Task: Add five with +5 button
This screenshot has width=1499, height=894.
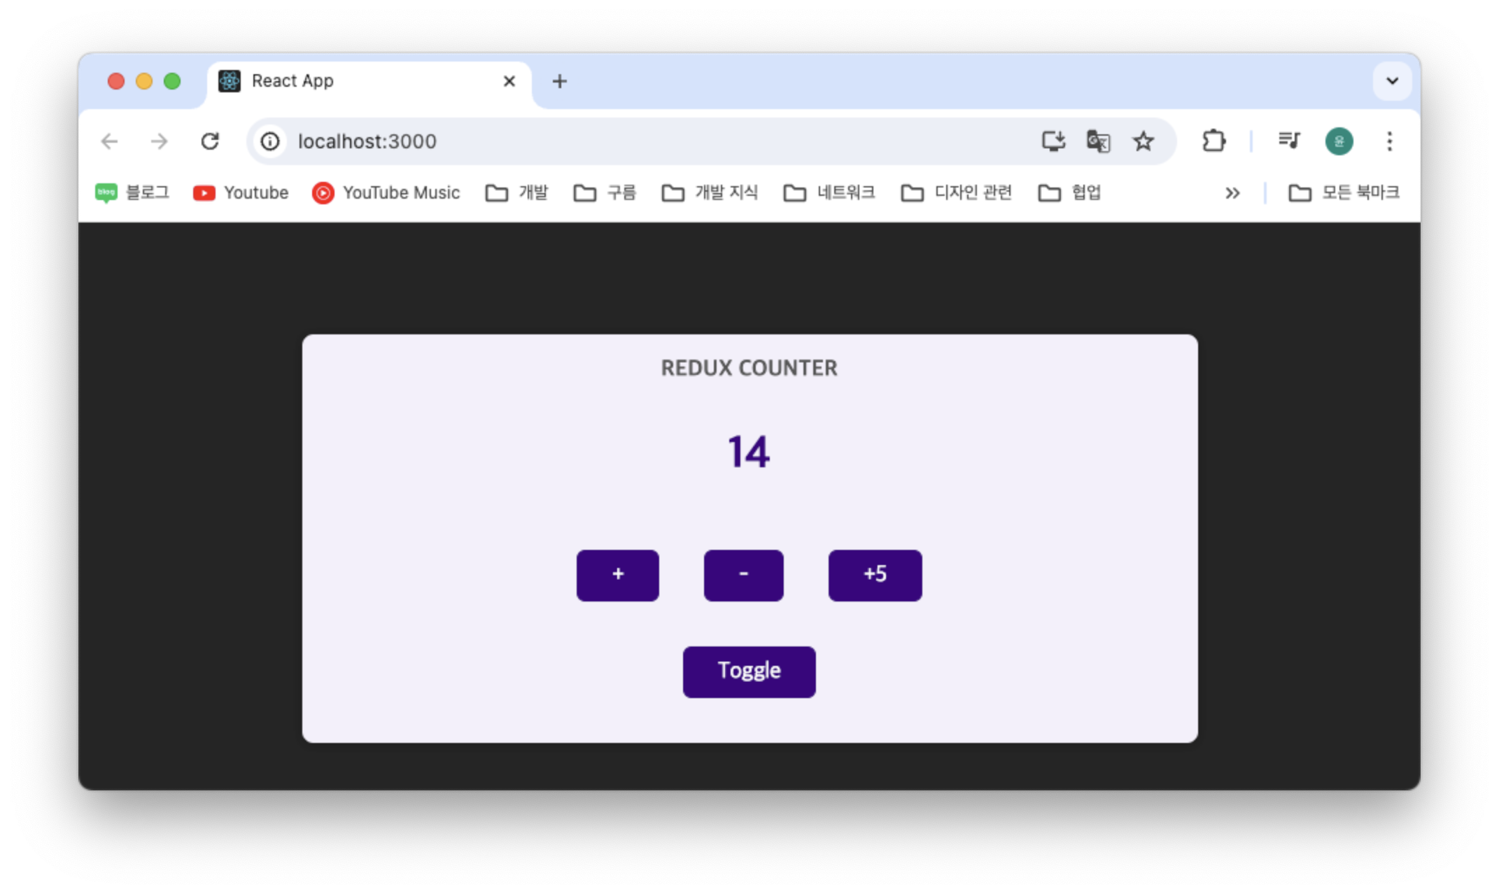Action: click(875, 575)
